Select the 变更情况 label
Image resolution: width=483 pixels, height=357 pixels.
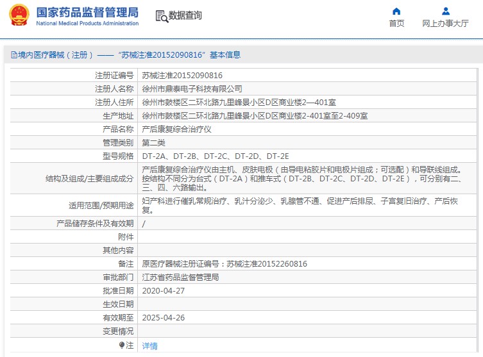pyautogui.click(x=118, y=331)
